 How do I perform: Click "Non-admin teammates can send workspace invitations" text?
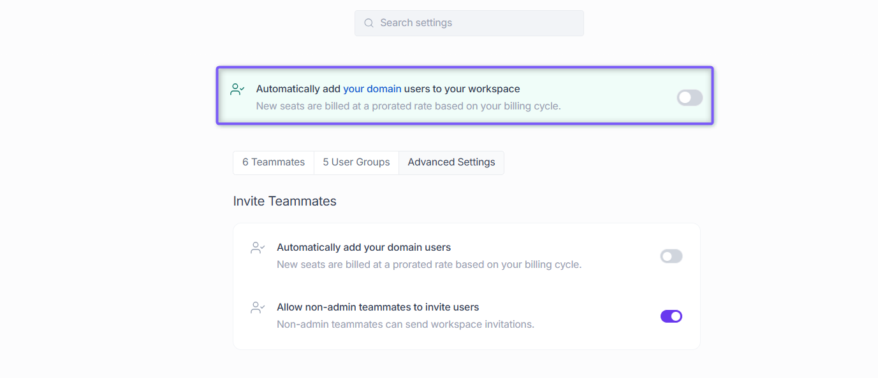[406, 325]
